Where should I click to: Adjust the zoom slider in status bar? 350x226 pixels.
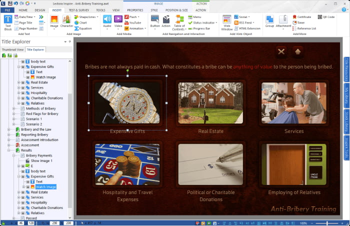327,223
